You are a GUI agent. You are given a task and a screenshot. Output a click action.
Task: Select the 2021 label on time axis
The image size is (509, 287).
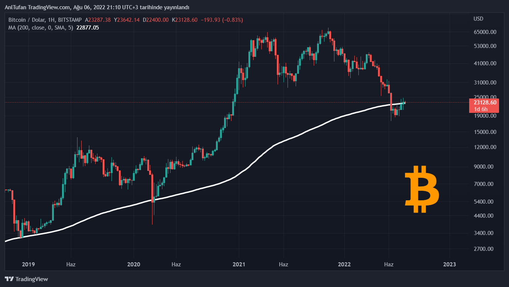coord(239,264)
